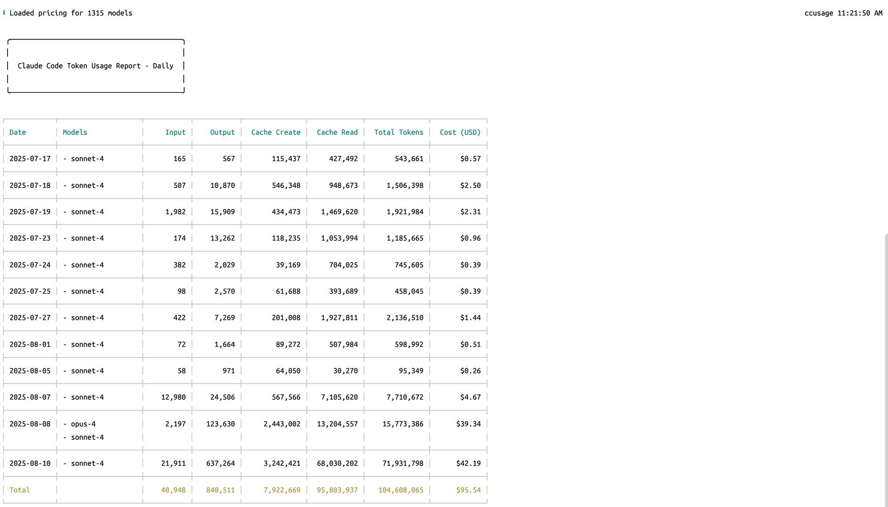Click the output value '123,630'
The image size is (888, 507).
coord(221,424)
